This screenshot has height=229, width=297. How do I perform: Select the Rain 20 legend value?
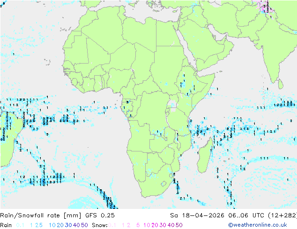point(60,225)
